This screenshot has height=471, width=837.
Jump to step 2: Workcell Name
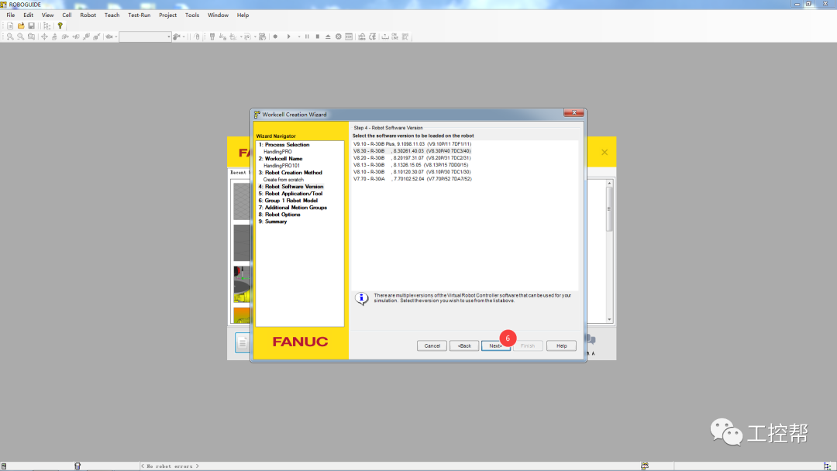281,159
